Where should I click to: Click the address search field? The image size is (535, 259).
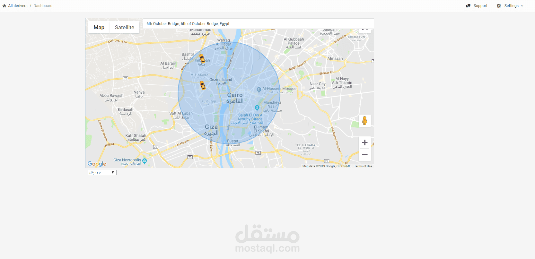point(258,23)
